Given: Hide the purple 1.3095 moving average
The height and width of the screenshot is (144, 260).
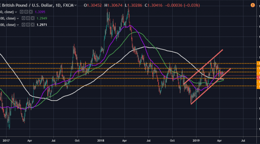Looking at the screenshot, I should [22, 12].
